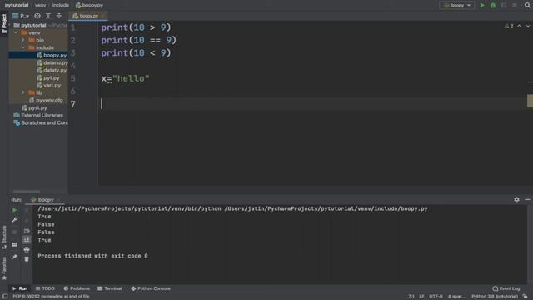The height and width of the screenshot is (300, 533).
Task: Collapse the pytutorial project root
Action: coord(11,25)
